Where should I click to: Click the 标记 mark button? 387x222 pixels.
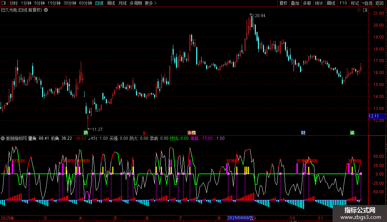pos(355,3)
